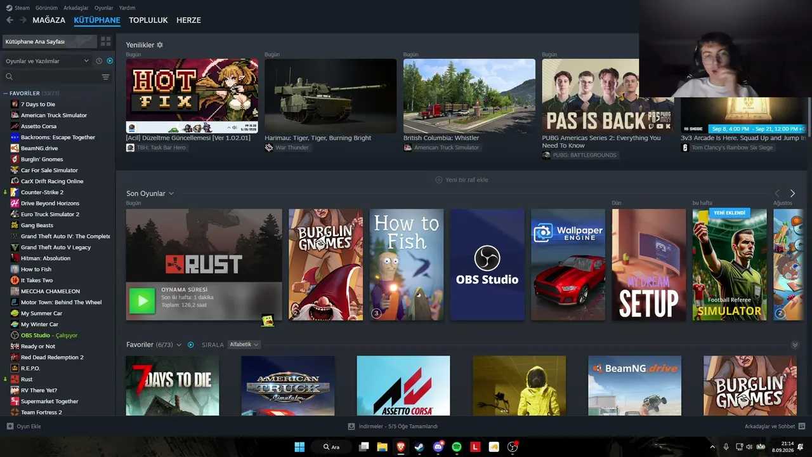Click the 7 Days to Die sidebar icon
The width and height of the screenshot is (812, 457).
(x=15, y=104)
